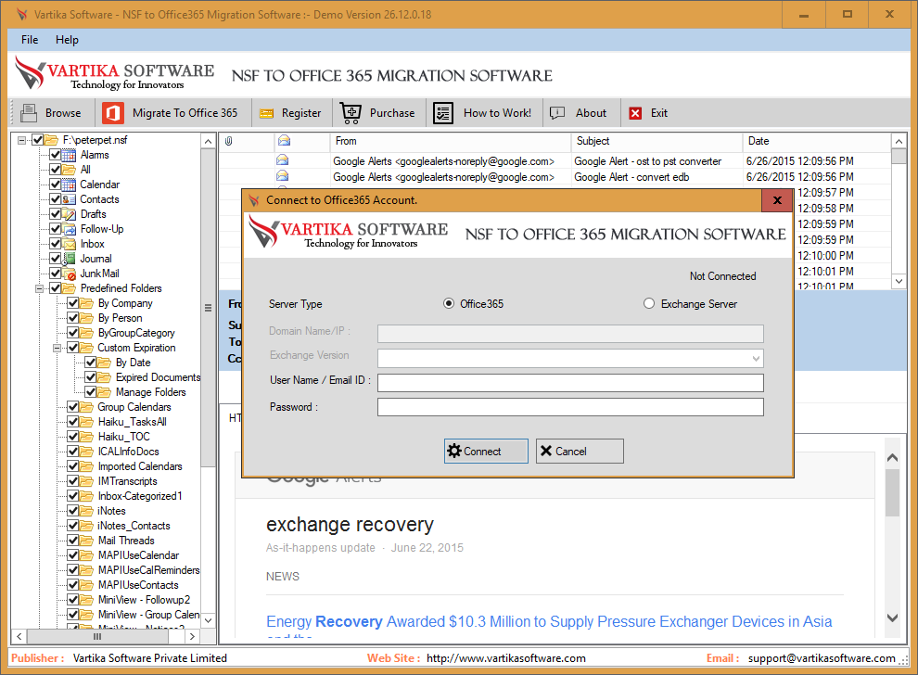Click the Register toolbar icon
This screenshot has height=675, width=918.
tap(266, 113)
